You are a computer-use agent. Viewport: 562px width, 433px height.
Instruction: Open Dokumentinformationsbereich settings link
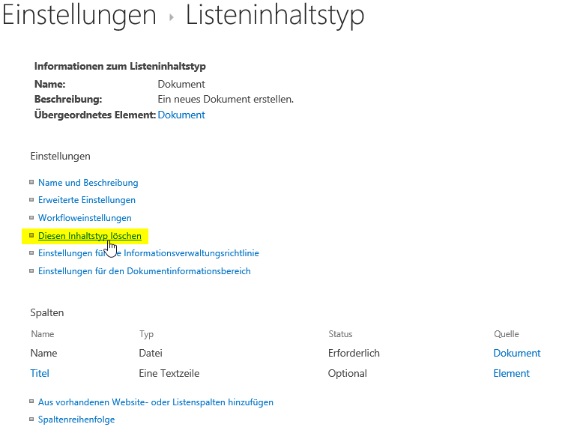tap(144, 271)
